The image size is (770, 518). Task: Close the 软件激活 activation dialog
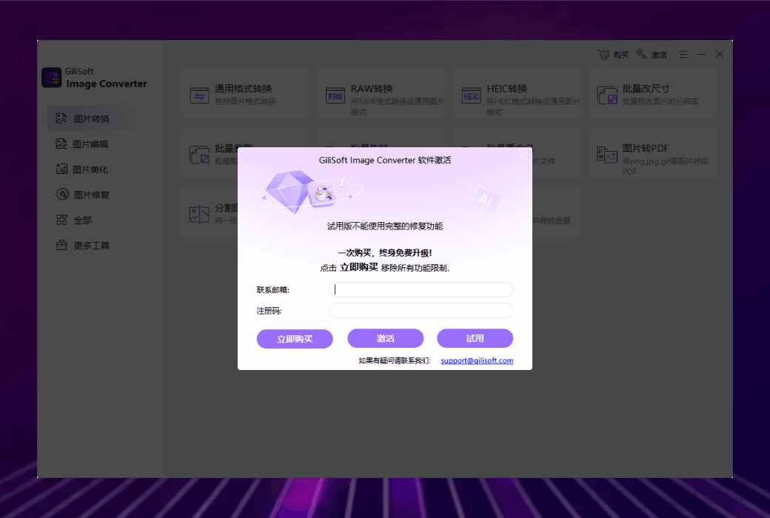523,155
